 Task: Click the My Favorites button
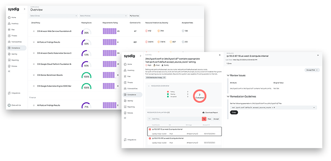pos(135,16)
